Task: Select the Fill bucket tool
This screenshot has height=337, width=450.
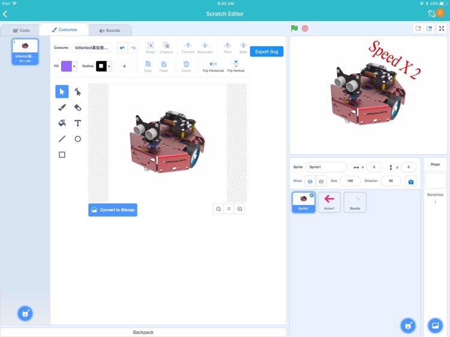Action: (62, 123)
